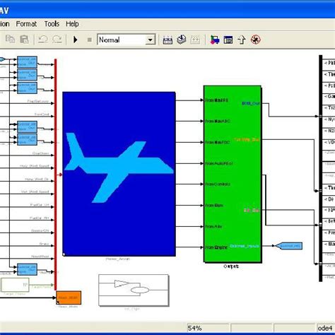Select the blue Goto tag right of the Output block
The image size is (335, 335).
click(289, 246)
